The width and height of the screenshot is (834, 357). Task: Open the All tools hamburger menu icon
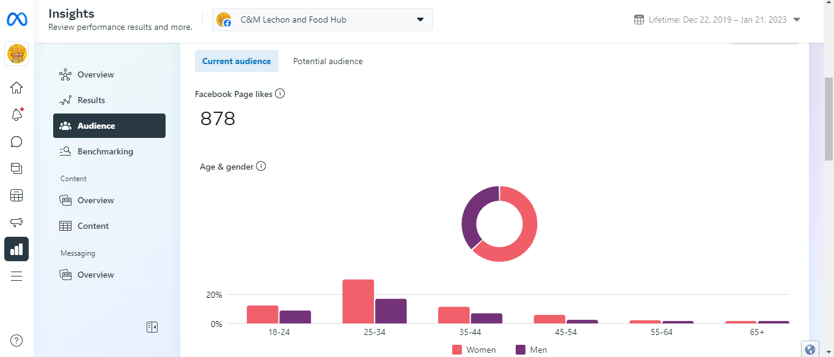tap(16, 276)
